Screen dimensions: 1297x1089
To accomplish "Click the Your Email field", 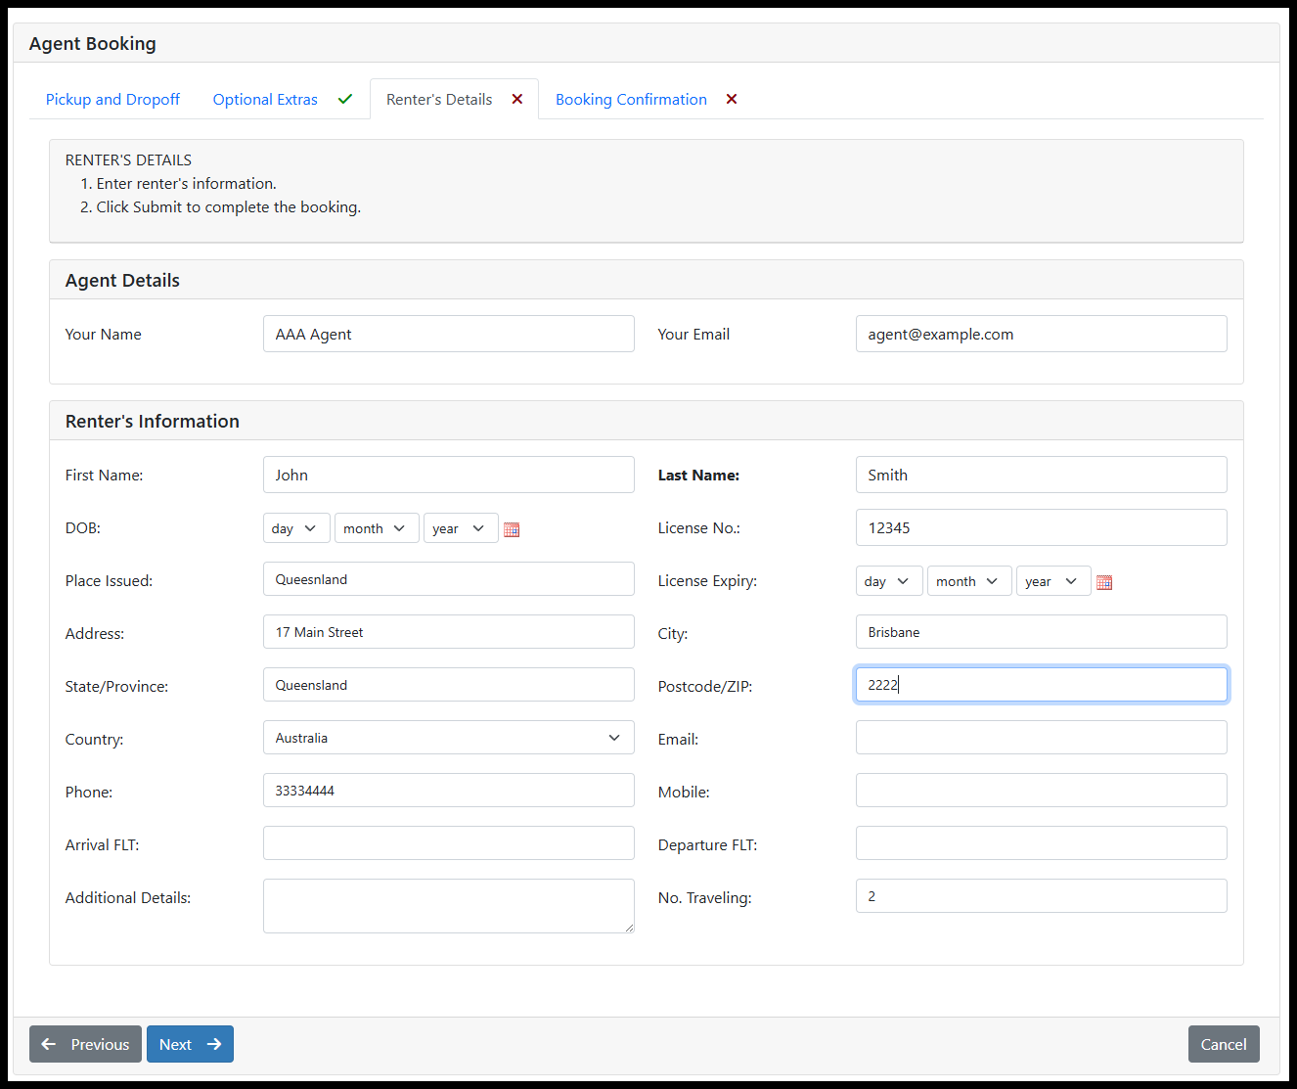I will pos(1042,334).
